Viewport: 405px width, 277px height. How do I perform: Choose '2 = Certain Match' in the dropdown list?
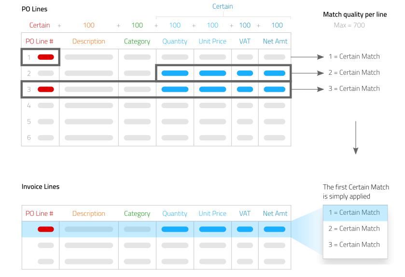pos(354,228)
